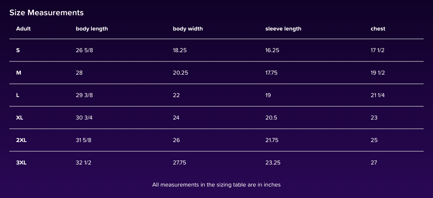The height and width of the screenshot is (198, 433).
Task: Click the measurements in inches footnote
Action: [x=216, y=184]
